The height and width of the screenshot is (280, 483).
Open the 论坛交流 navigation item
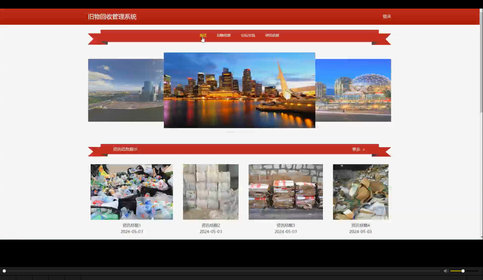click(x=248, y=35)
